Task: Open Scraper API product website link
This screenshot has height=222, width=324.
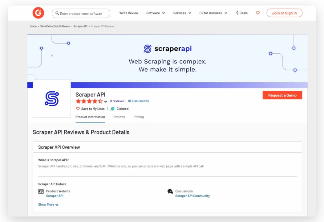Action: (55, 196)
